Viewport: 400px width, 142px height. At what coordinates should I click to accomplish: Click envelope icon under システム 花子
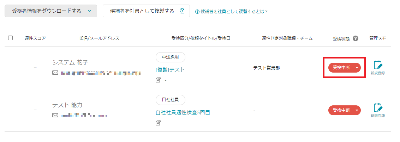tap(55, 73)
